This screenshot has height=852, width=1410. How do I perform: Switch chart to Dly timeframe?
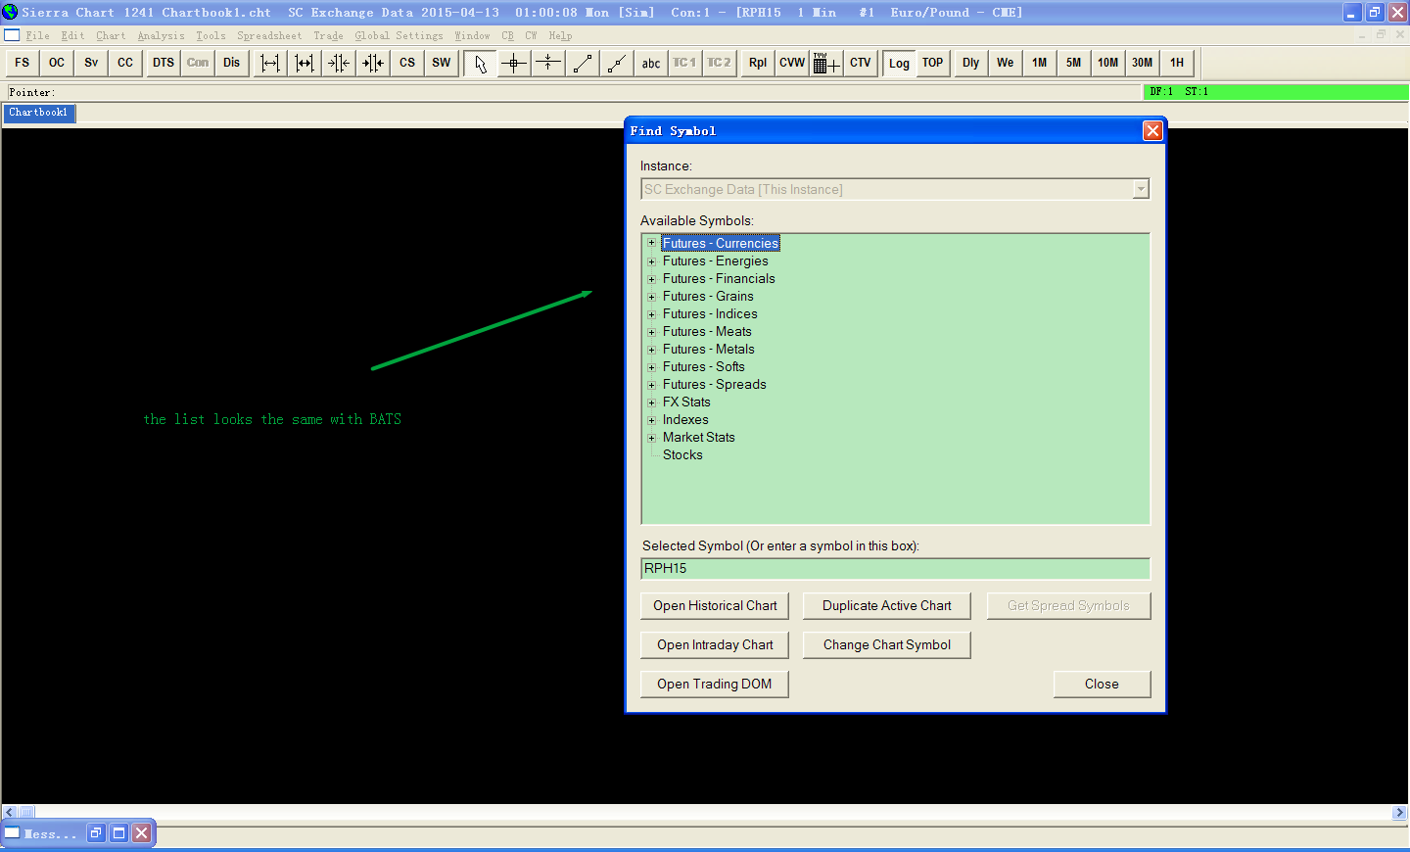point(971,63)
